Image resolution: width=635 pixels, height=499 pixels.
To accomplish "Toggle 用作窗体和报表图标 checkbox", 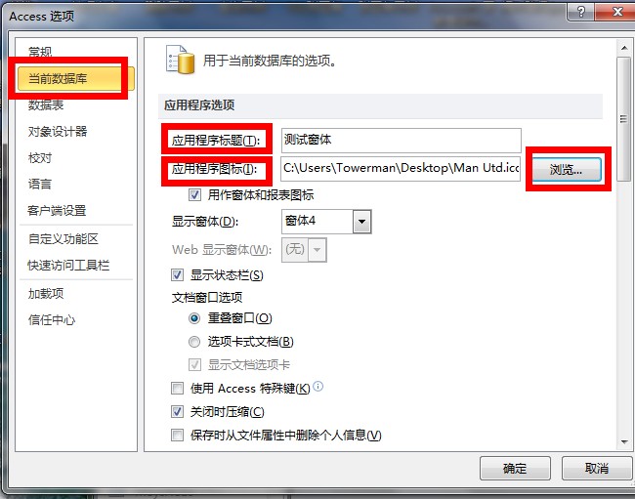I will [194, 195].
